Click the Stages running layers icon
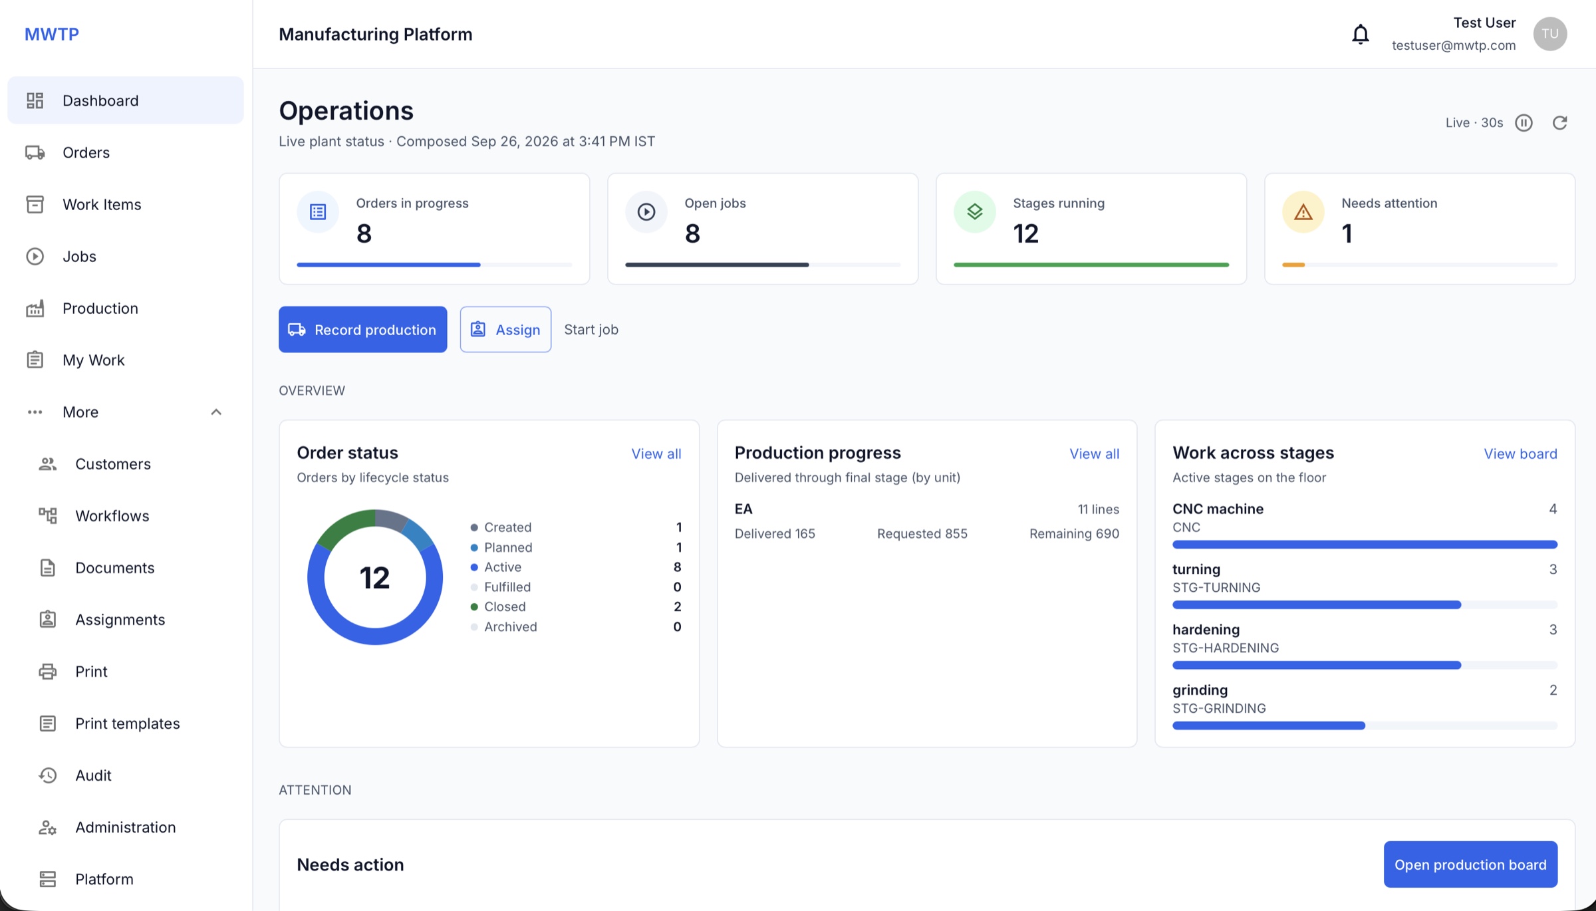This screenshot has width=1596, height=911. point(975,212)
